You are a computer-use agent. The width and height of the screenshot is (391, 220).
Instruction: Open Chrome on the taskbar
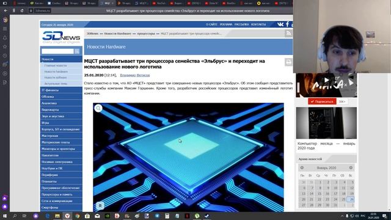point(78,216)
